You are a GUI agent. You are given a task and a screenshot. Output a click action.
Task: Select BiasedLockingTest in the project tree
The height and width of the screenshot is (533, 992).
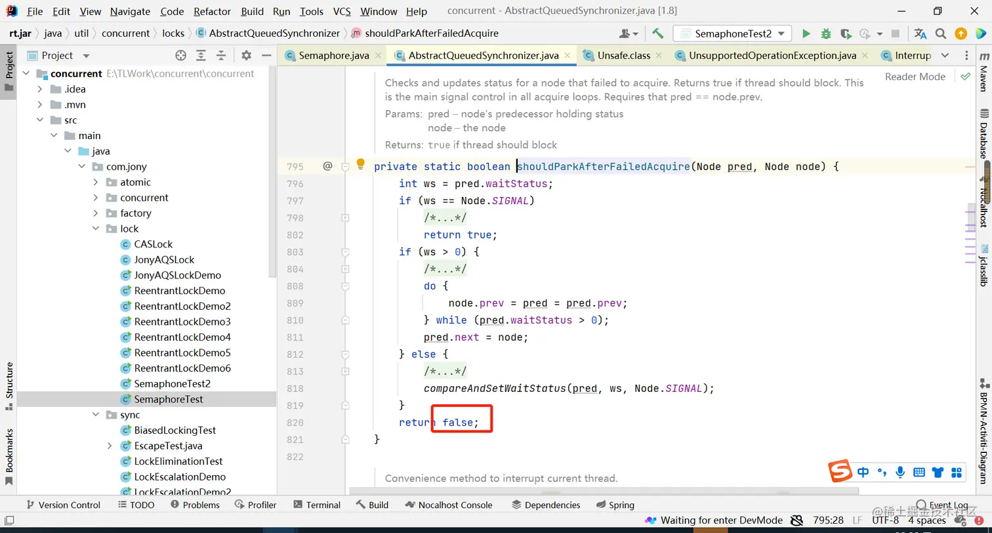point(175,431)
